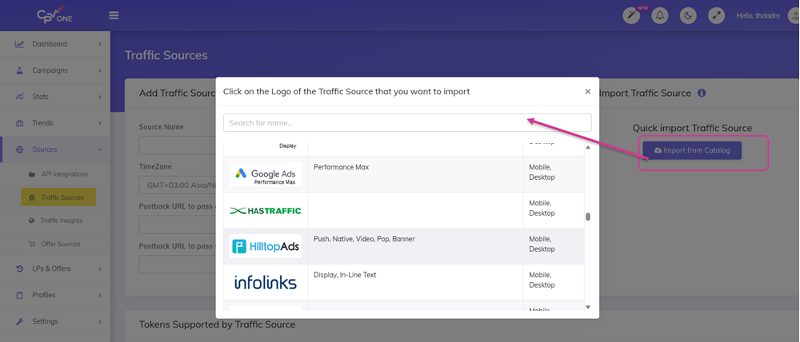800x342 pixels.
Task: Open the CPV One logo home link
Action: [55, 14]
